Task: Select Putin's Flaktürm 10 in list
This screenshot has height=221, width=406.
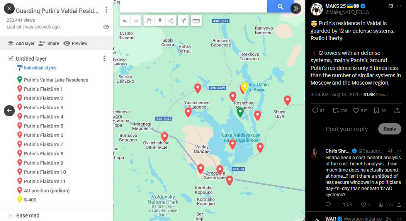Action: [x=41, y=172]
